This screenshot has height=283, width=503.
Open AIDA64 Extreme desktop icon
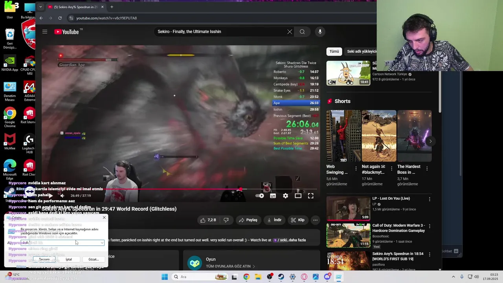[29, 92]
